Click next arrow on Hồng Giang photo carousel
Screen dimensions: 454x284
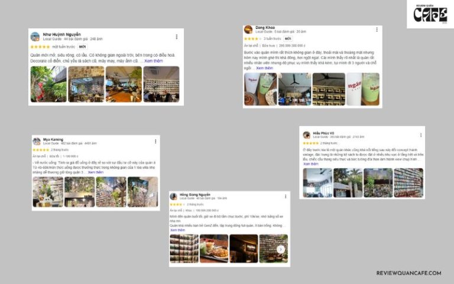280,249
